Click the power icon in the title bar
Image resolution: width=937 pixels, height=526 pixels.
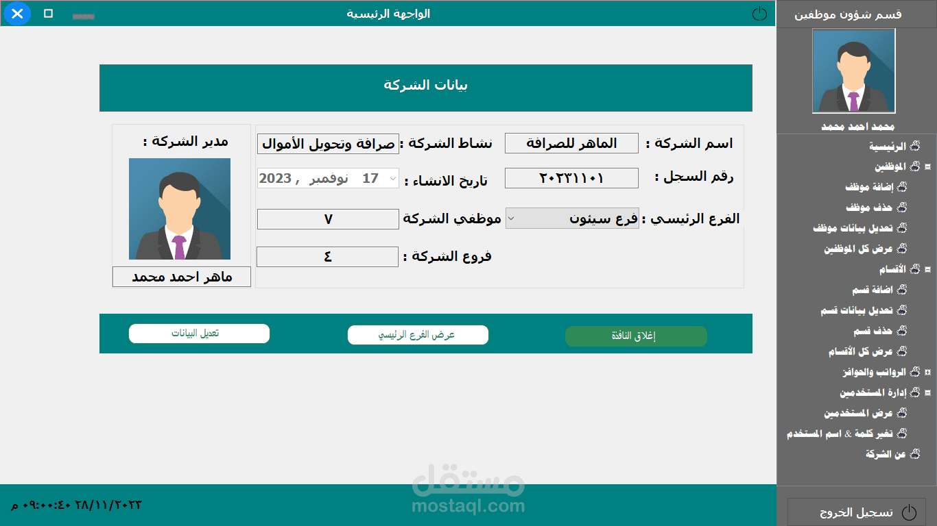(x=759, y=14)
